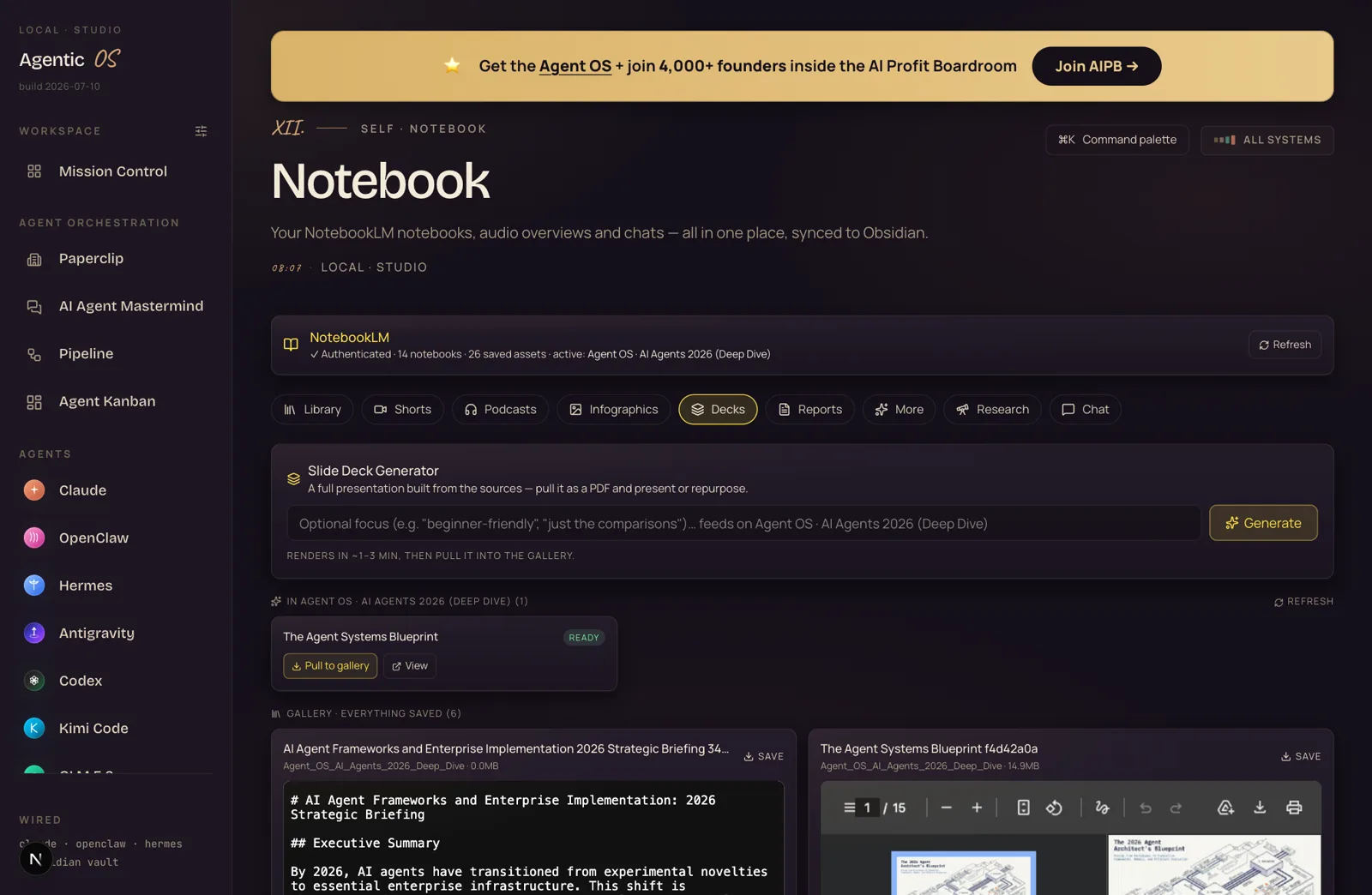Click the ALL SYSTEMS status indicator
The width and height of the screenshot is (1372, 895).
[1267, 140]
